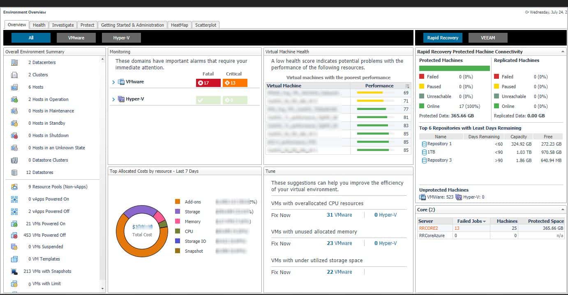Click the VMs Powered Off icon
The width and height of the screenshot is (568, 295).
click(x=14, y=235)
